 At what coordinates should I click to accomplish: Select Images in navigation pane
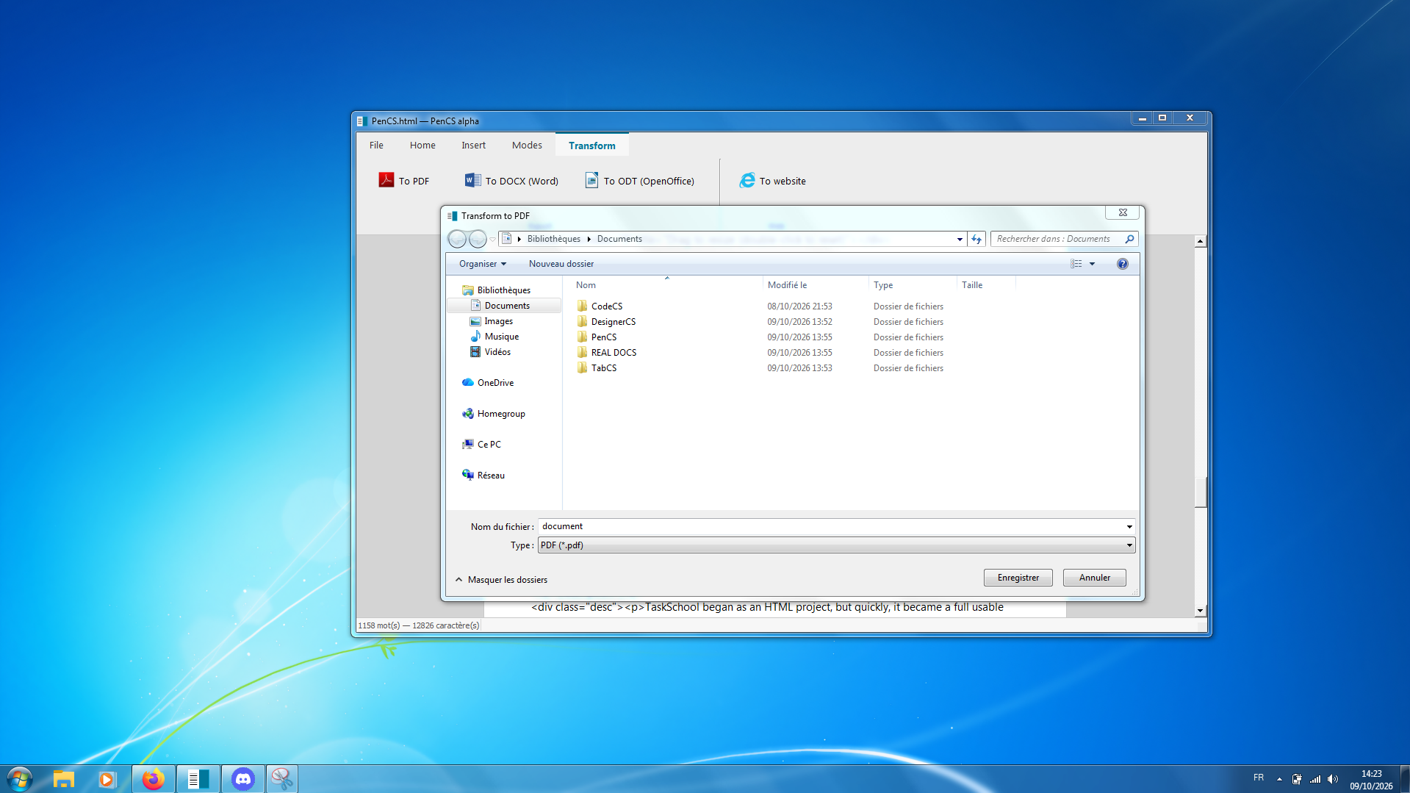coord(498,321)
